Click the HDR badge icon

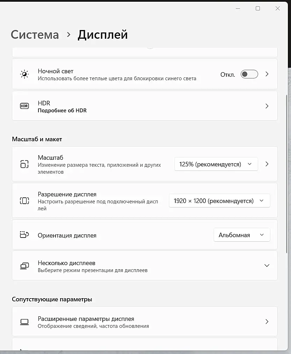[x=24, y=106]
